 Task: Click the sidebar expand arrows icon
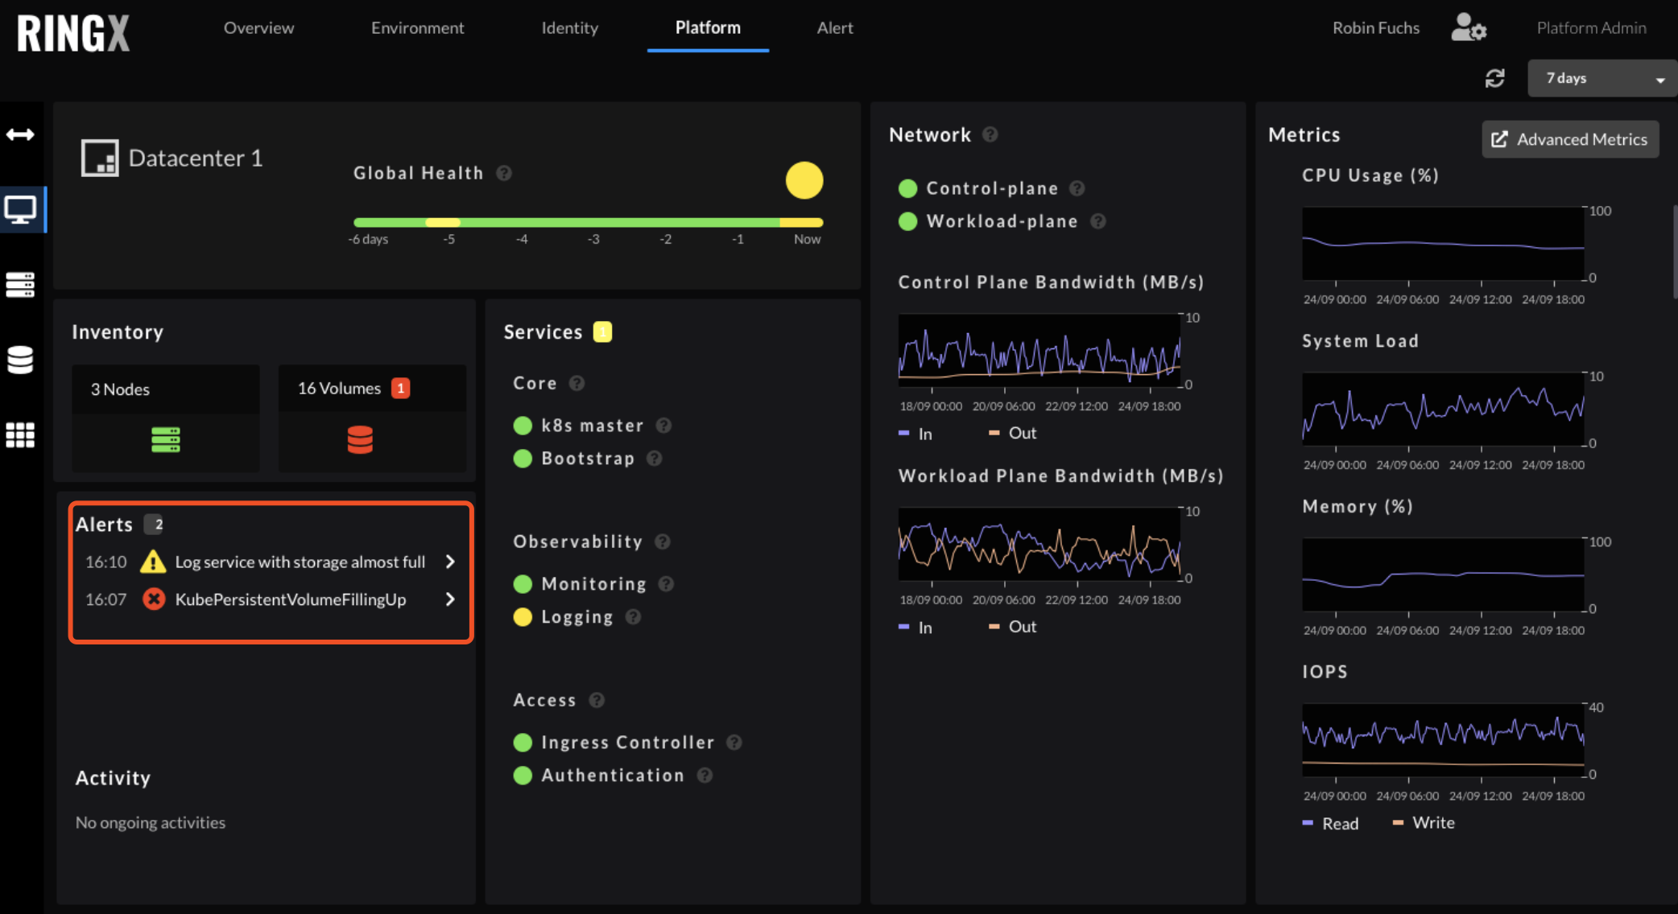[20, 134]
